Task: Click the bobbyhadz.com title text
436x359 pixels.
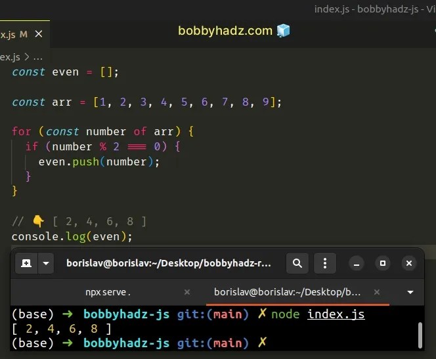Action: pos(225,31)
